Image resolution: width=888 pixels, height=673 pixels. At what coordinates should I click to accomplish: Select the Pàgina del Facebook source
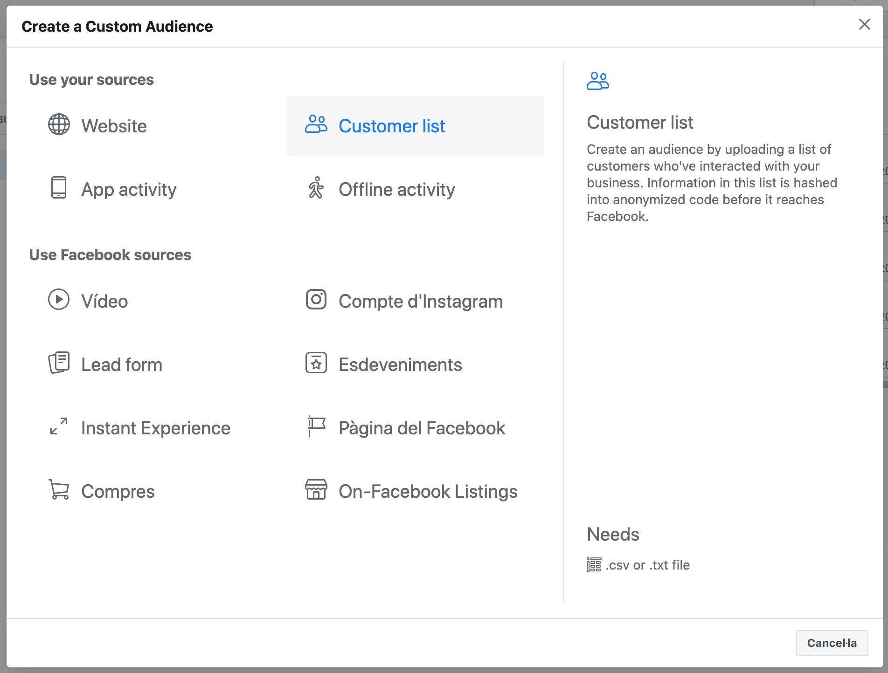422,427
